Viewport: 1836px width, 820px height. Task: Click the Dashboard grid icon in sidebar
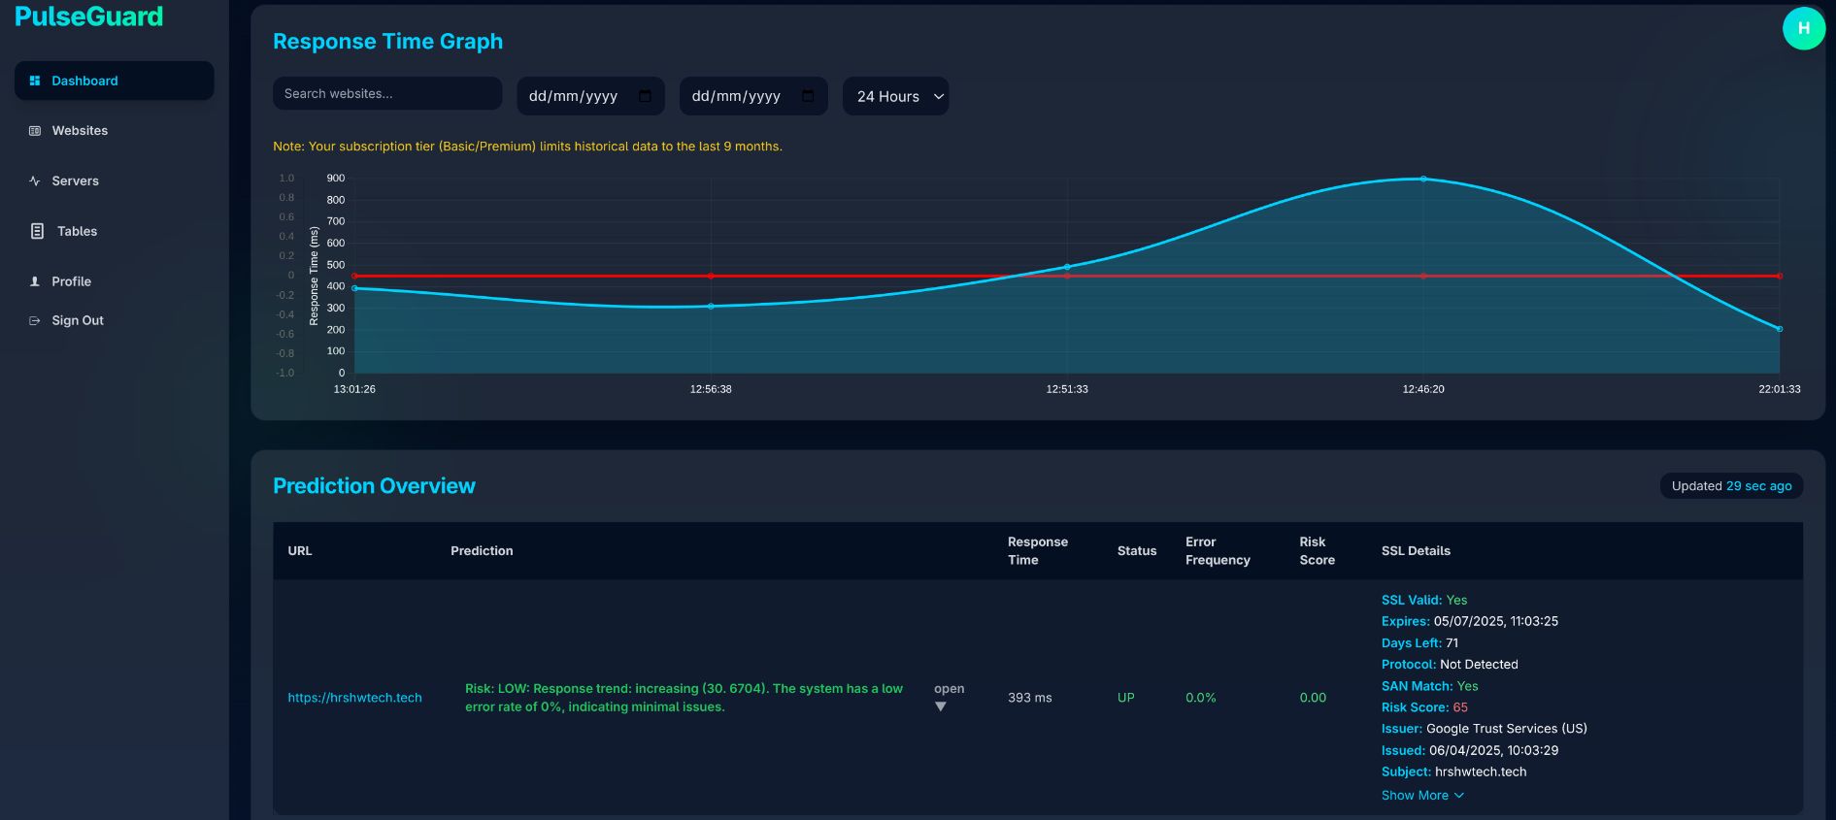coord(35,81)
